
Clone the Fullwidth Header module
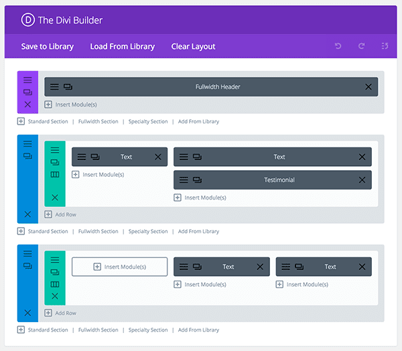coord(68,86)
